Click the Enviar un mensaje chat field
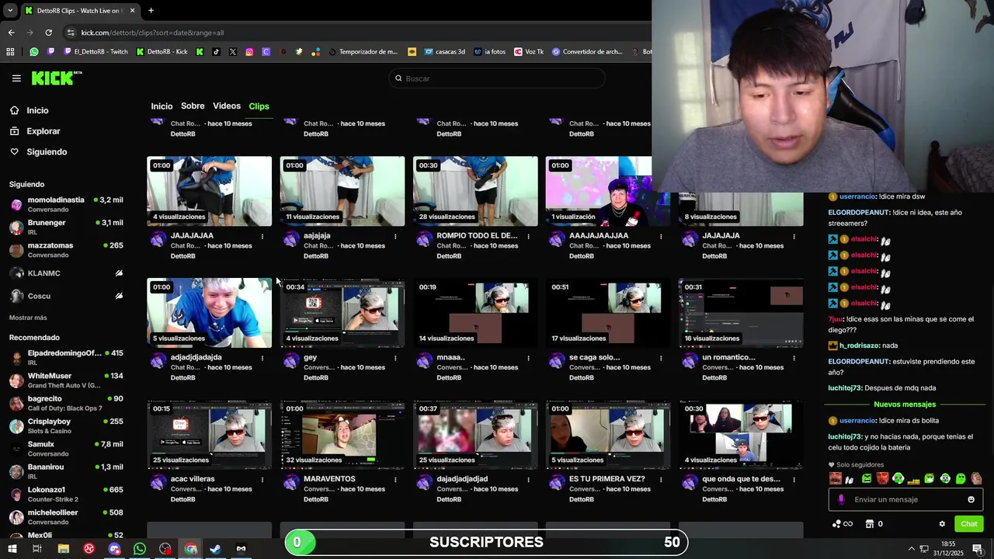Viewport: 994px width, 559px height. [x=905, y=499]
